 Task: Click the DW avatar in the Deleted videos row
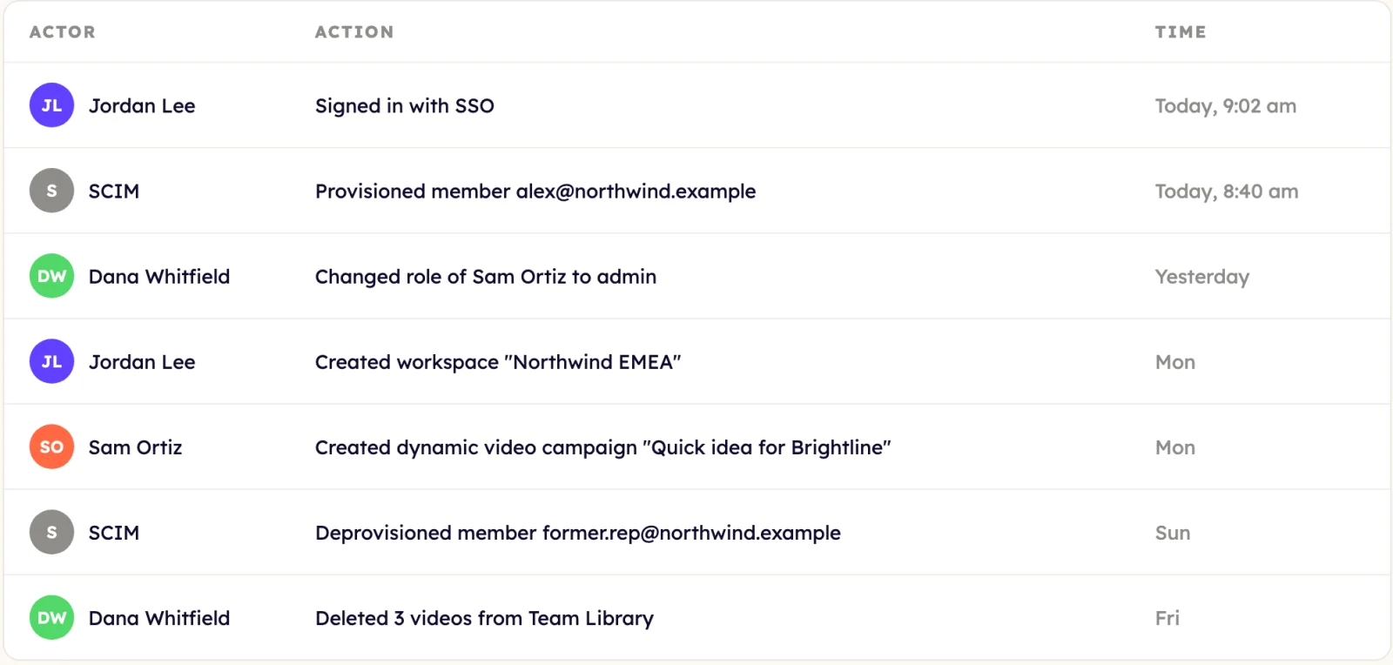[51, 617]
